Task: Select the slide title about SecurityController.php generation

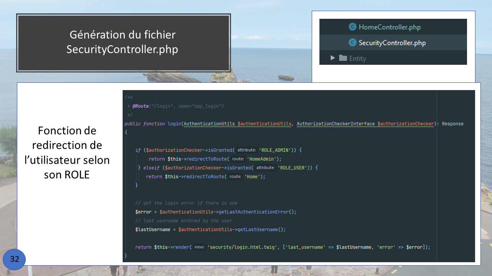Action: pos(123,43)
